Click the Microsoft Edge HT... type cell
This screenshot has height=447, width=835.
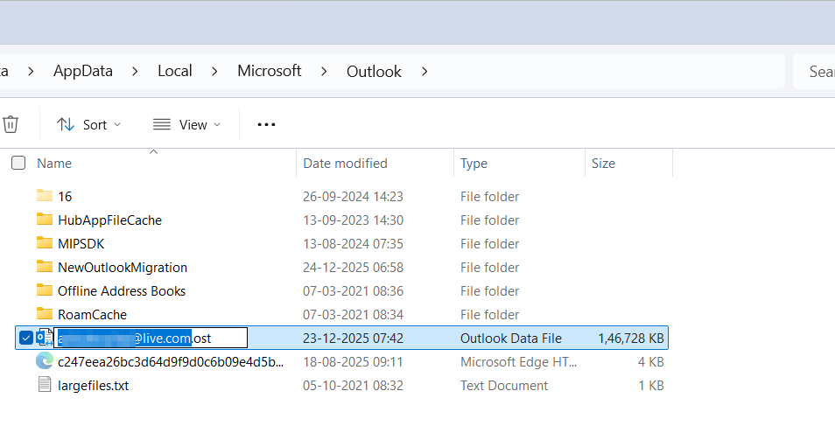(x=519, y=362)
